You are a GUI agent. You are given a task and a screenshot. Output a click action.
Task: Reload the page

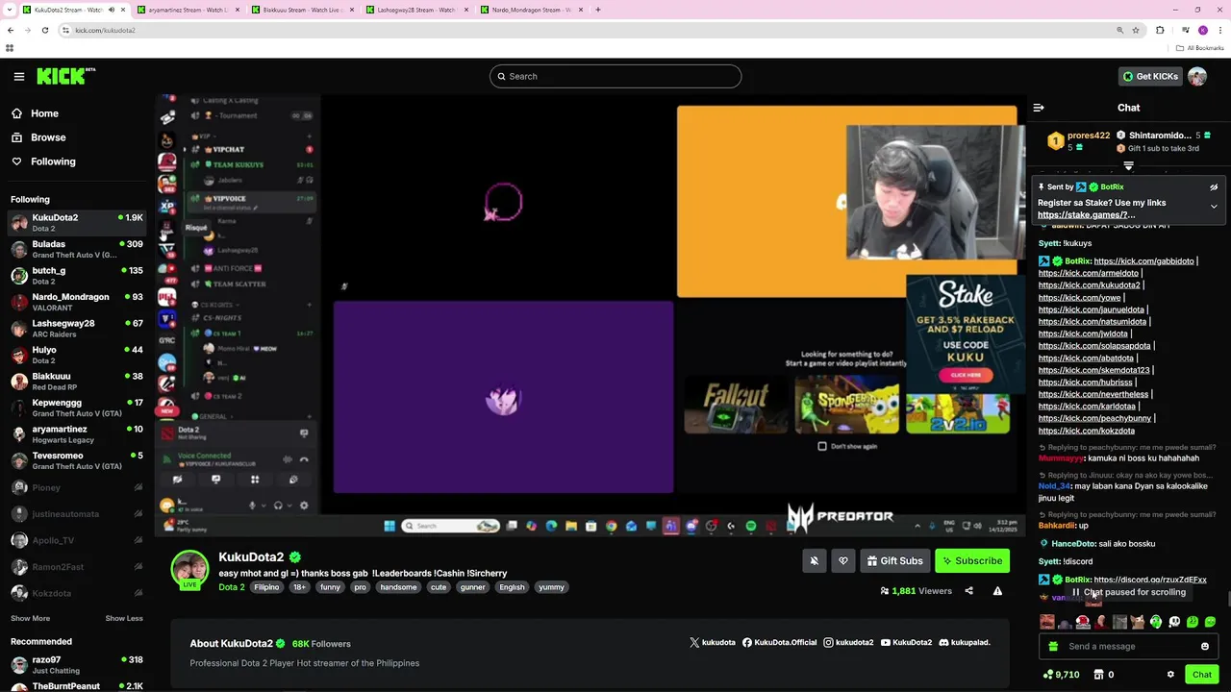point(44,30)
